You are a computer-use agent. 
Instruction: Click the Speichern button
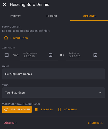(96, 123)
